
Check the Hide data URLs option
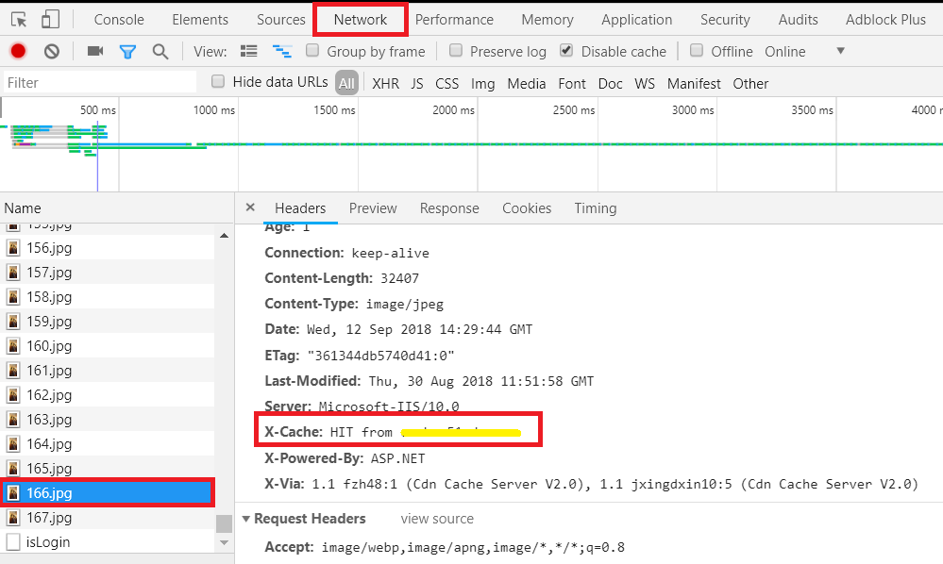pyautogui.click(x=218, y=82)
